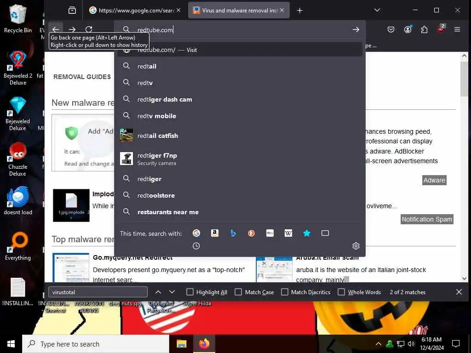Open the Recycle Bin desktop icon
Screen dimensions: 471x353
18,18
